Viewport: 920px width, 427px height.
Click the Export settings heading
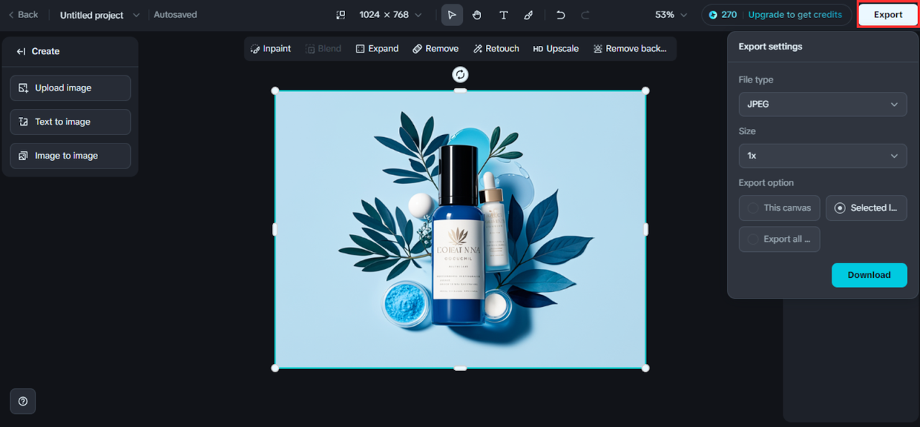[x=770, y=47]
